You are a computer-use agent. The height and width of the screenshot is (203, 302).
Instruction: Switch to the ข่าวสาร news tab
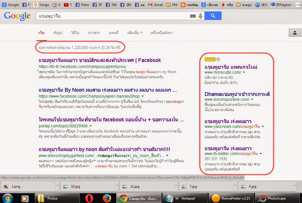(x=94, y=33)
